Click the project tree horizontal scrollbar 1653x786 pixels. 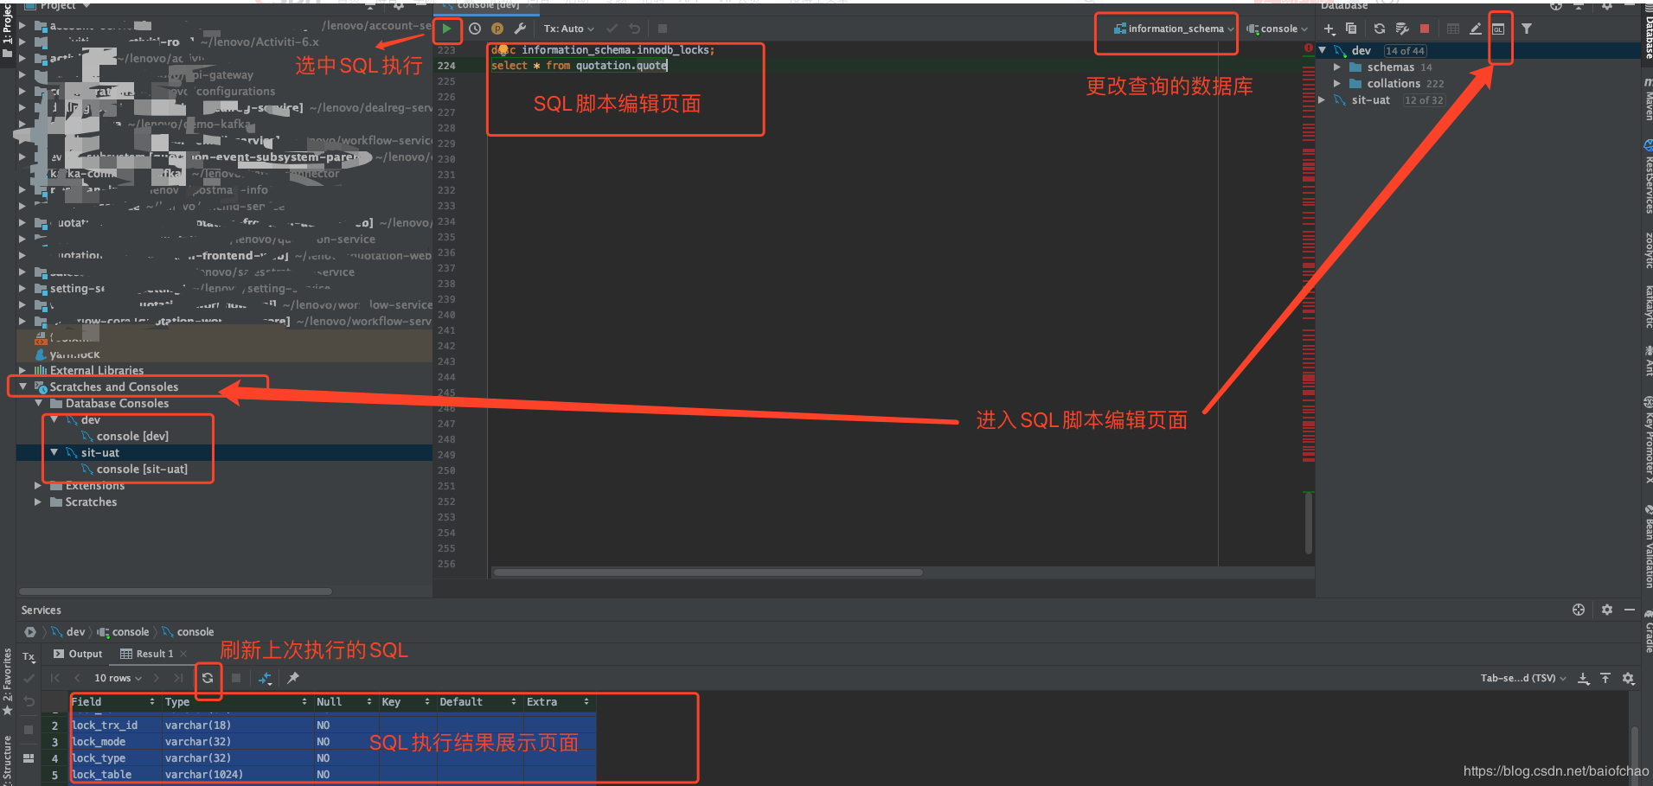[176, 591]
